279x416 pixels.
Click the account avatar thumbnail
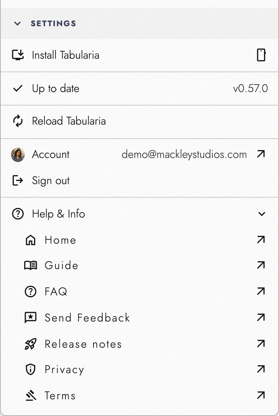pos(18,155)
